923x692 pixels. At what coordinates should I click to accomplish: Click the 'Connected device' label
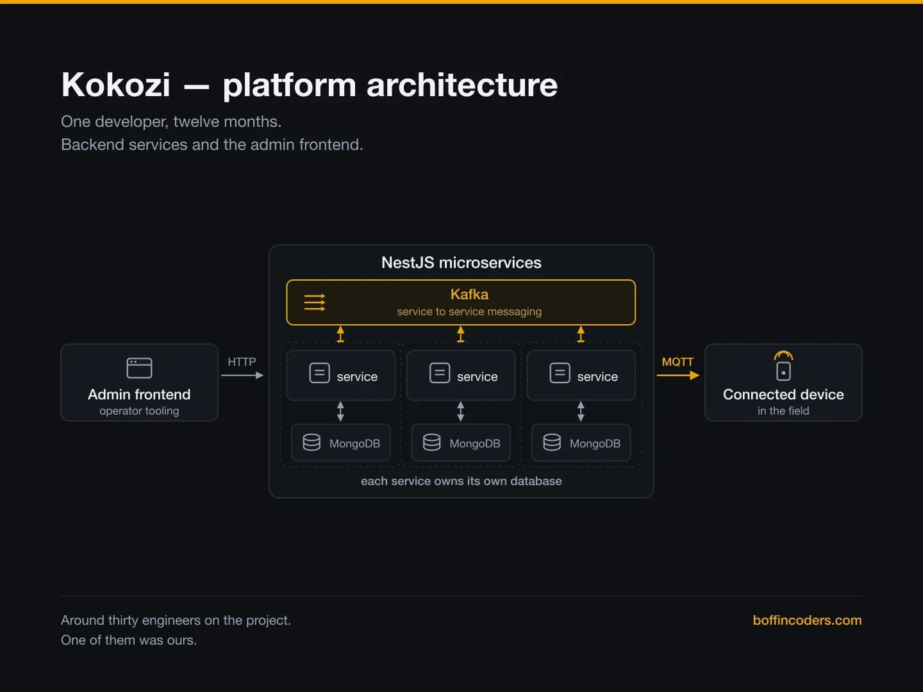[783, 394]
